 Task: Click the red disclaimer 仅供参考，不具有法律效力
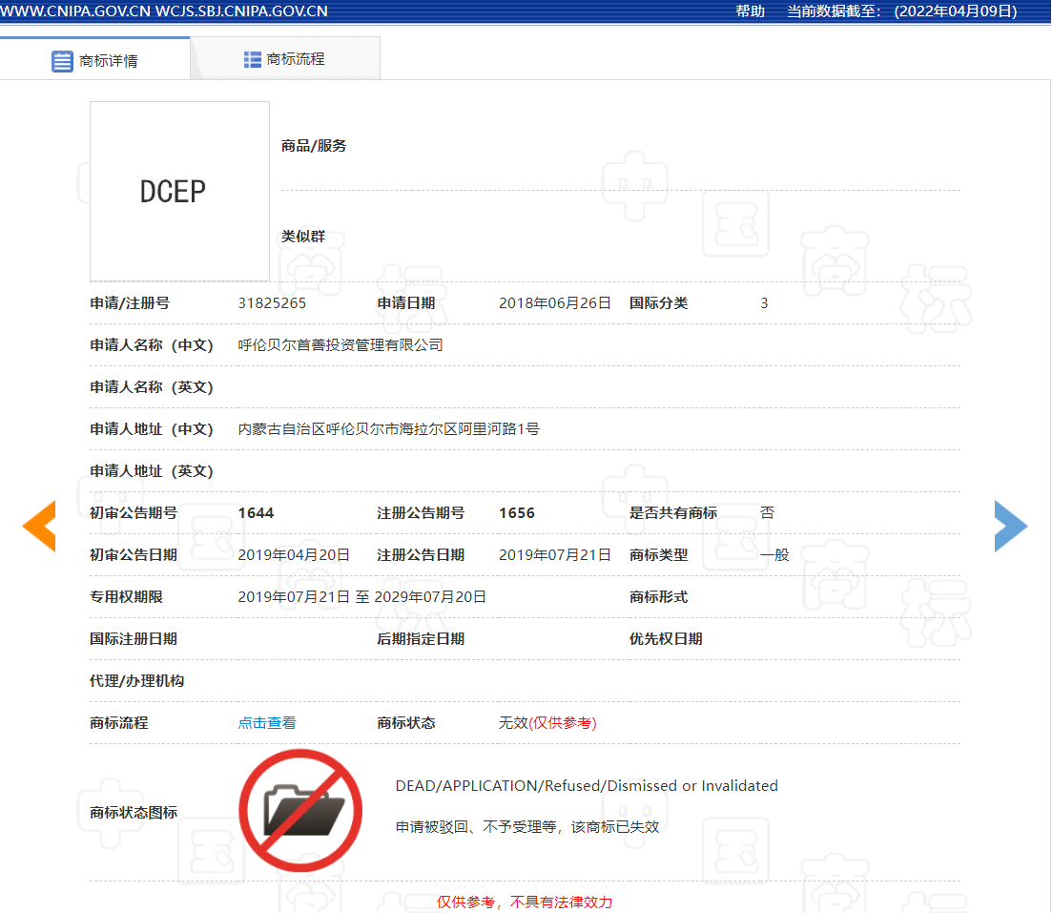tap(524, 902)
